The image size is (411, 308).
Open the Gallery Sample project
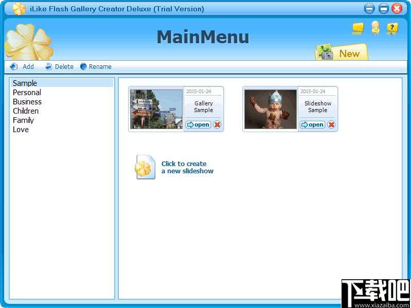199,124
